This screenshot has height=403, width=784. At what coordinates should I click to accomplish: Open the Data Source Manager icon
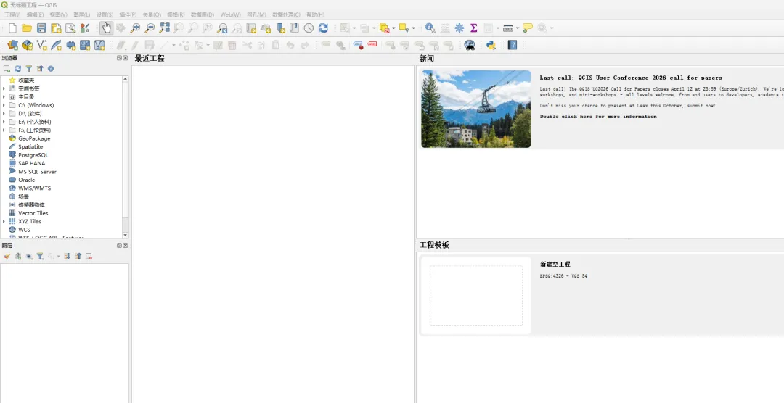click(12, 46)
